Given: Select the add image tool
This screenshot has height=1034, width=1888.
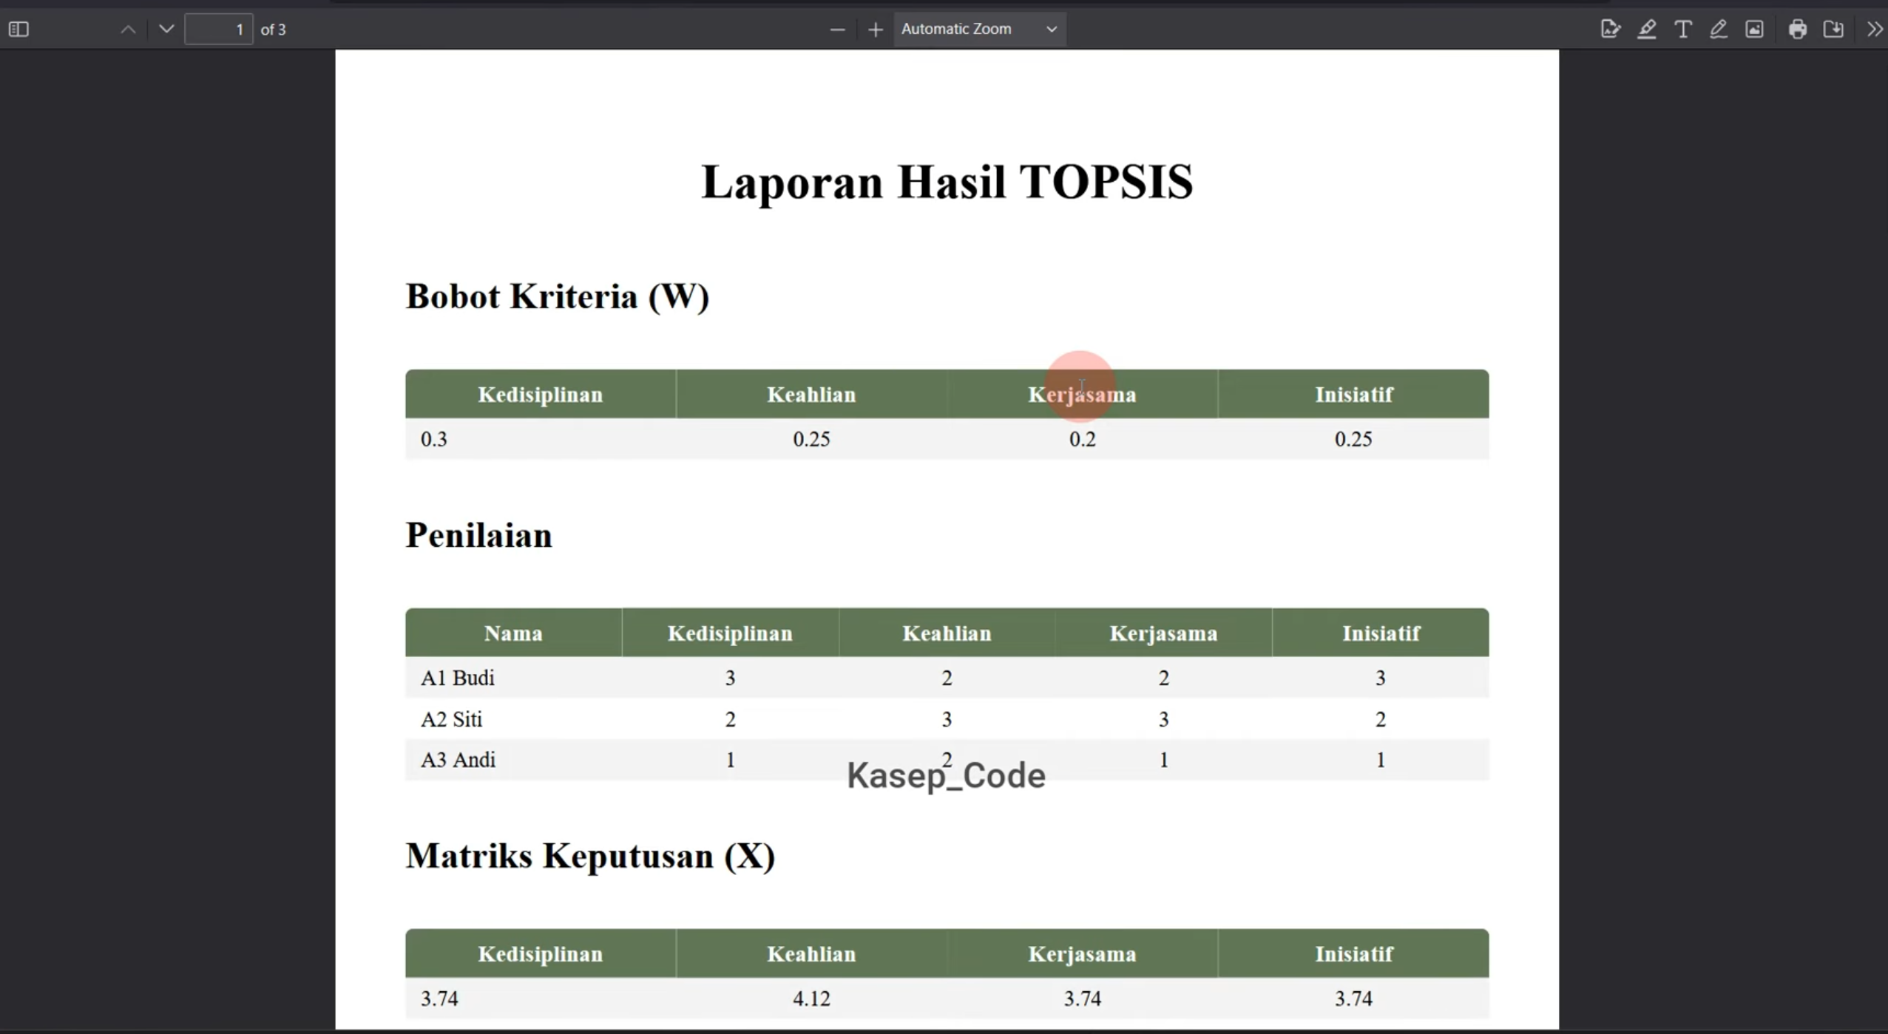Looking at the screenshot, I should coord(1754,30).
